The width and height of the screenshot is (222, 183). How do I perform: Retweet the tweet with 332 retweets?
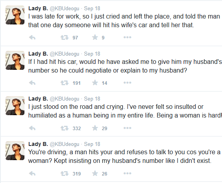point(65,128)
